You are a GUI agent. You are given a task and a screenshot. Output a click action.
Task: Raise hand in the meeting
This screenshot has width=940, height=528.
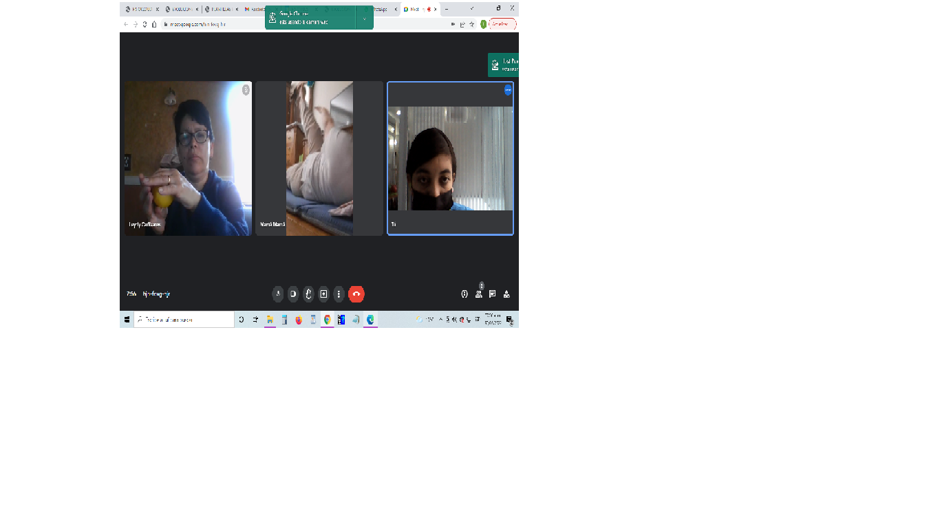(x=308, y=294)
